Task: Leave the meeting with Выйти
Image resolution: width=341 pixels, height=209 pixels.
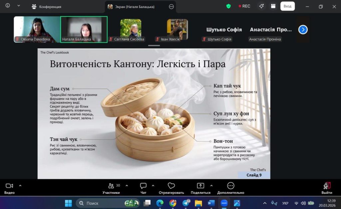Action: point(327,188)
